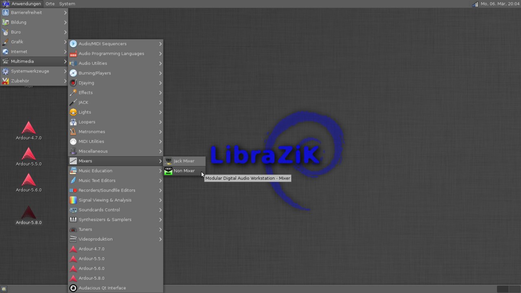
Task: Select the Burning/Players disc icon
Action: click(73, 73)
